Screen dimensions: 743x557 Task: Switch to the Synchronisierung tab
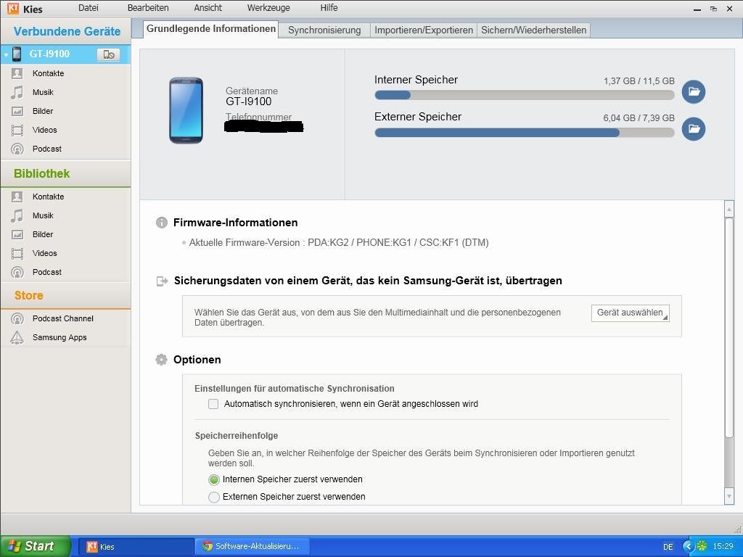point(324,30)
